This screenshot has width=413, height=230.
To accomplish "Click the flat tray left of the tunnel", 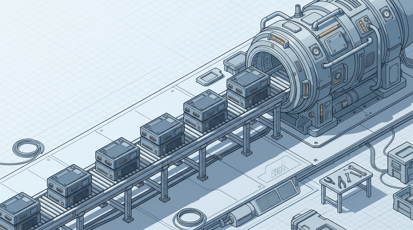I will (209, 76).
